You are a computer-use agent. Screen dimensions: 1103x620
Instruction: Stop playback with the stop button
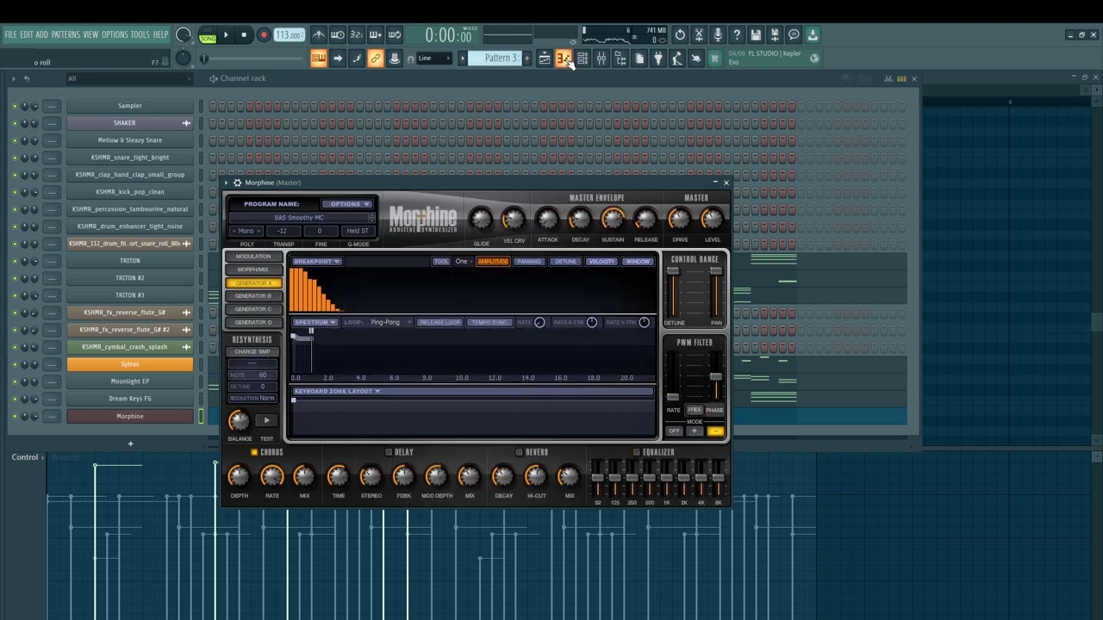pyautogui.click(x=244, y=35)
